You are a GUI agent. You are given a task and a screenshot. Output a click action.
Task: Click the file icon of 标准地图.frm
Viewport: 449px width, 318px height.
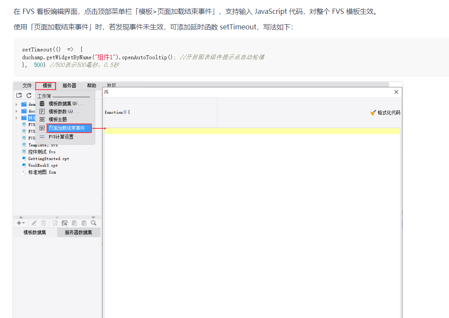tap(24, 172)
